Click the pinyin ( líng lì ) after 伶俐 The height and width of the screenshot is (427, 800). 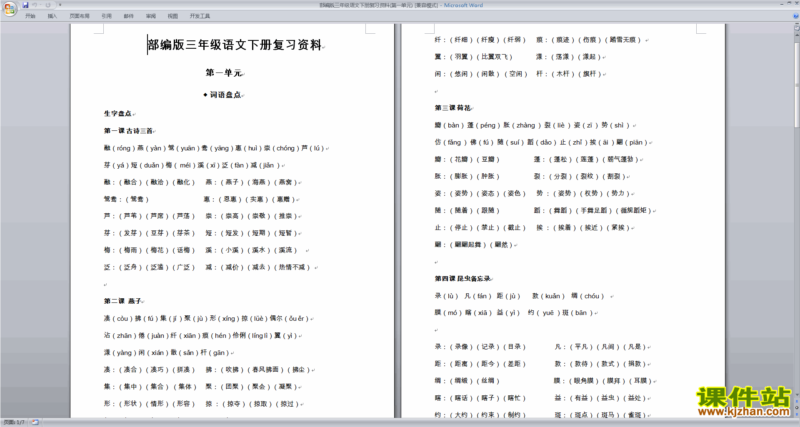pyautogui.click(x=260, y=336)
